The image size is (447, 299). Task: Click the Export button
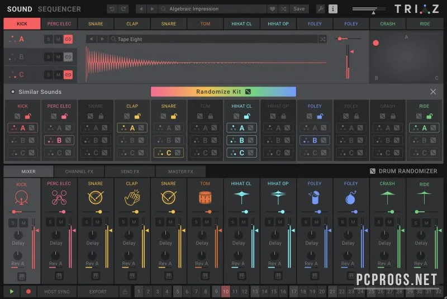(97, 292)
